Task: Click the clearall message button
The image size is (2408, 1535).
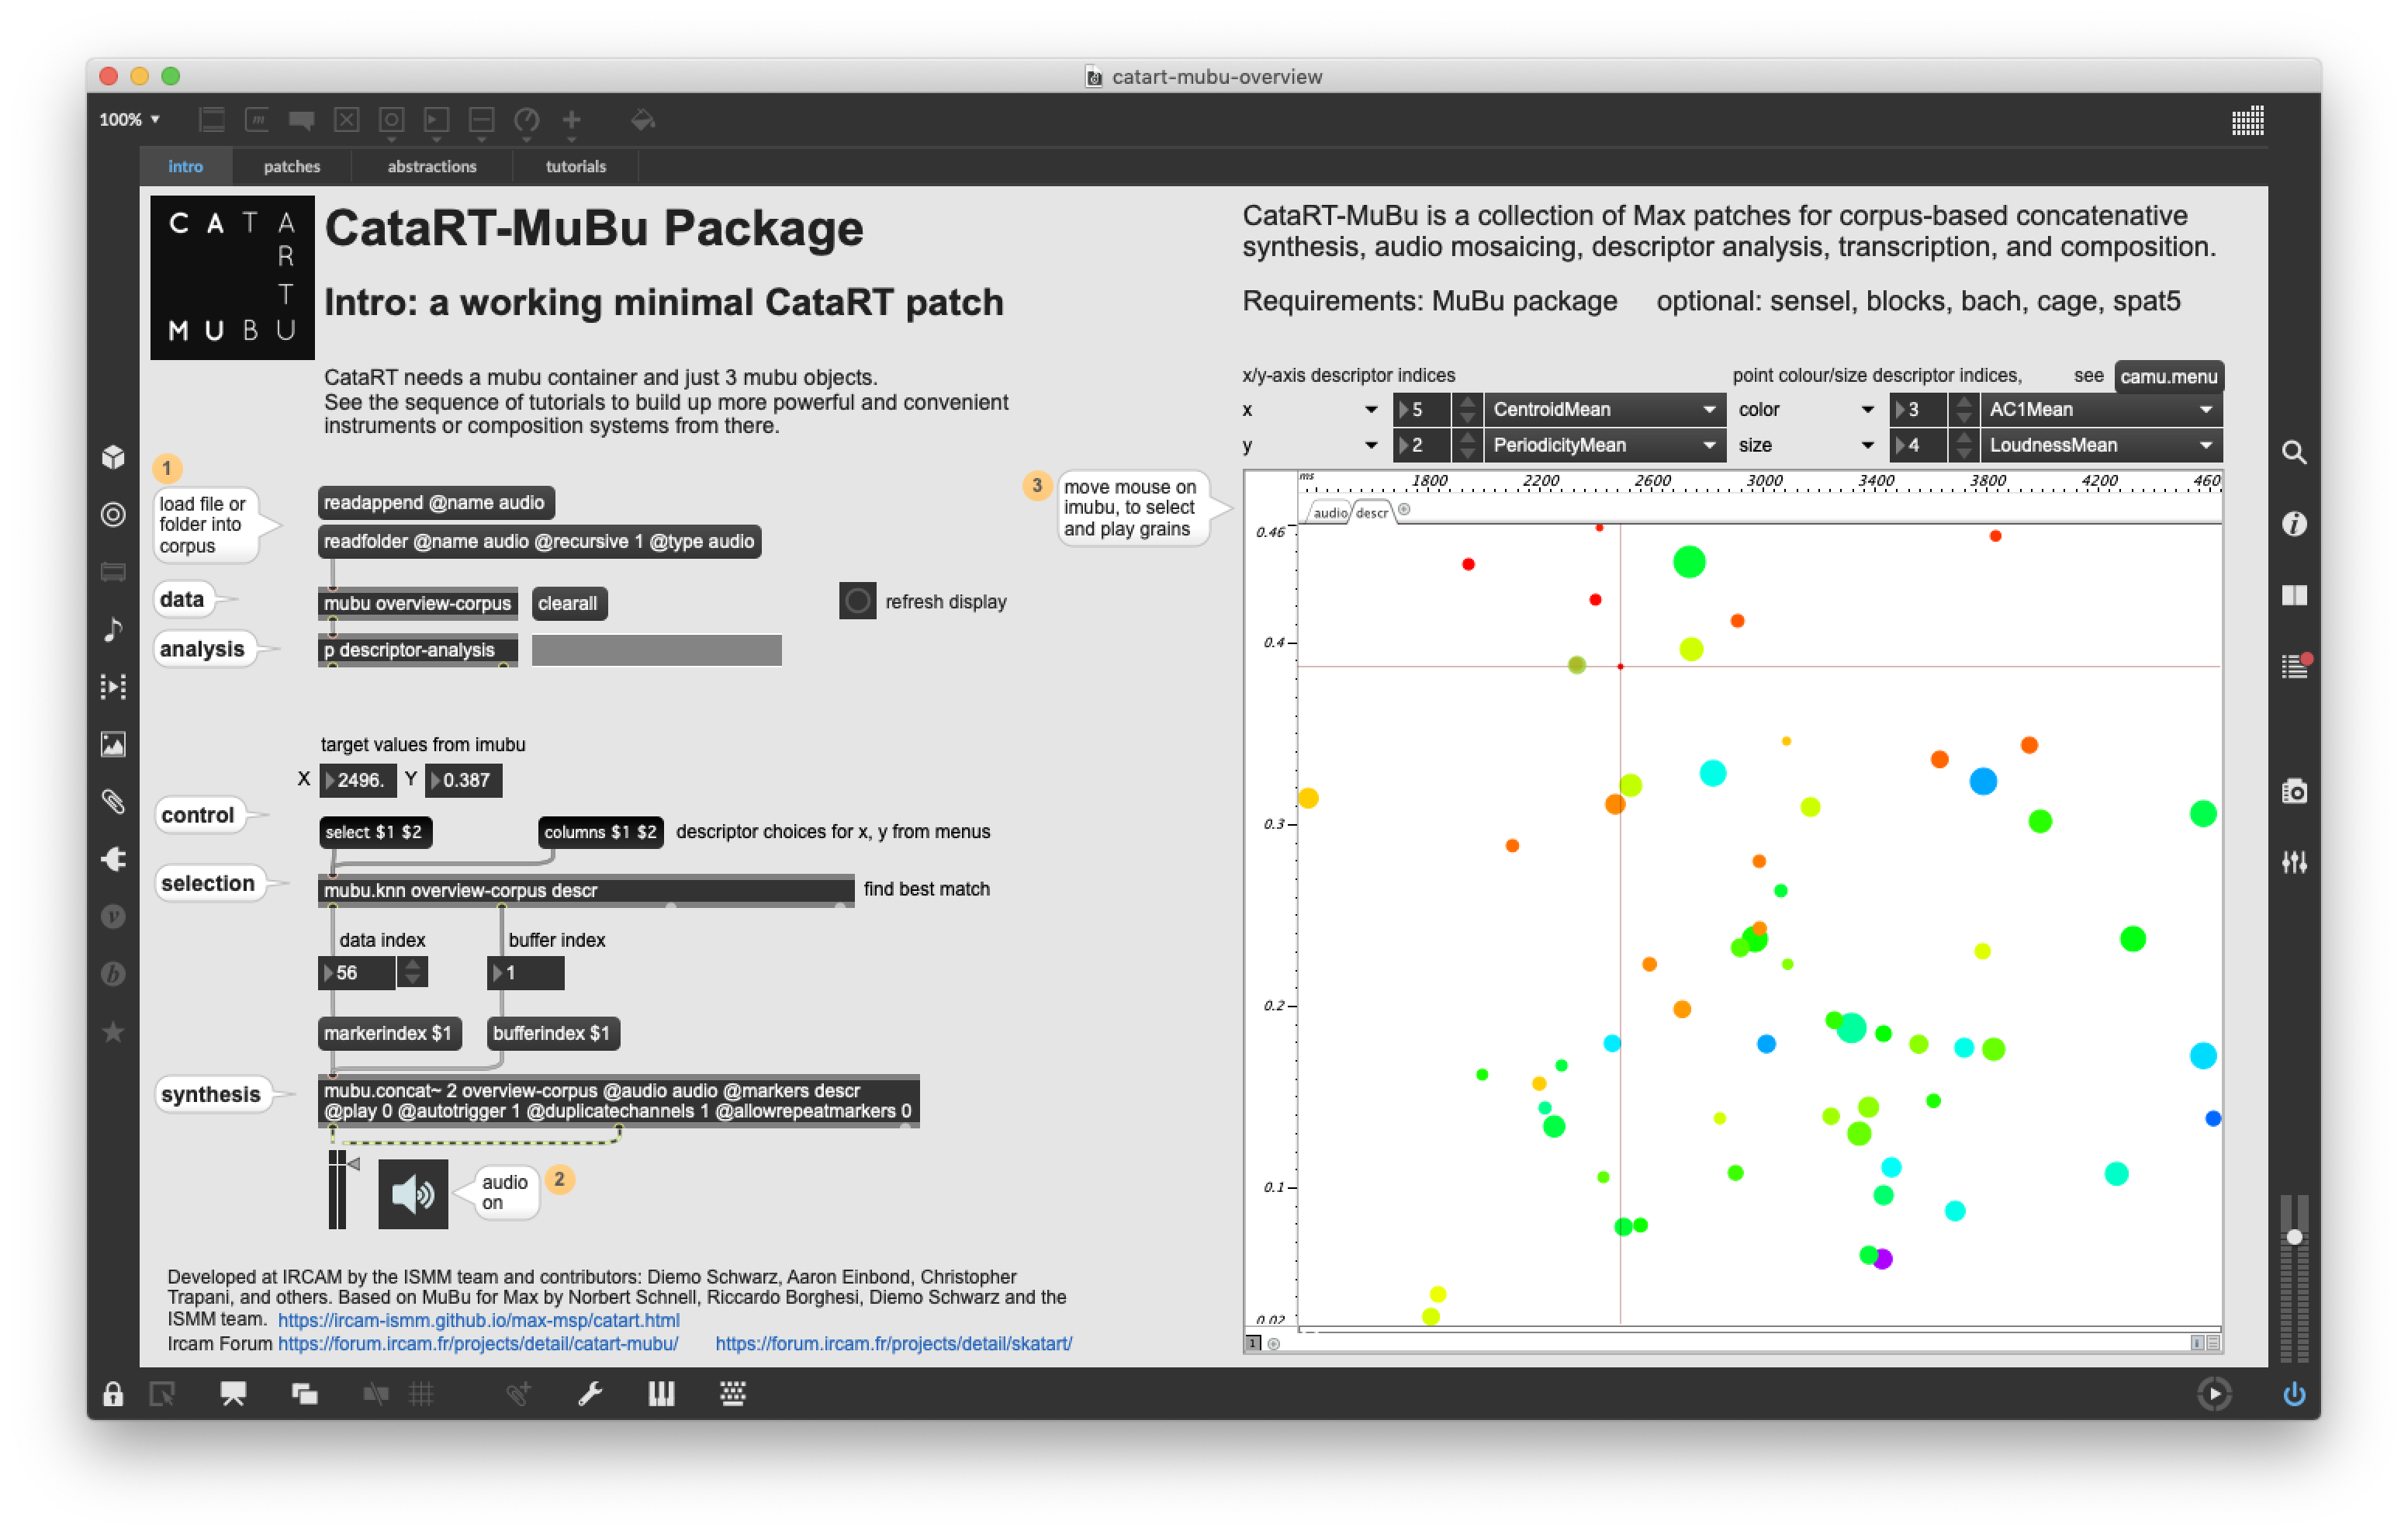Action: (x=568, y=604)
